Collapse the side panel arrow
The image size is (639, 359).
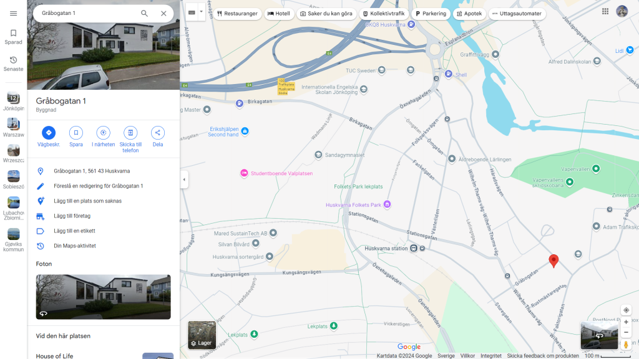[x=184, y=179]
